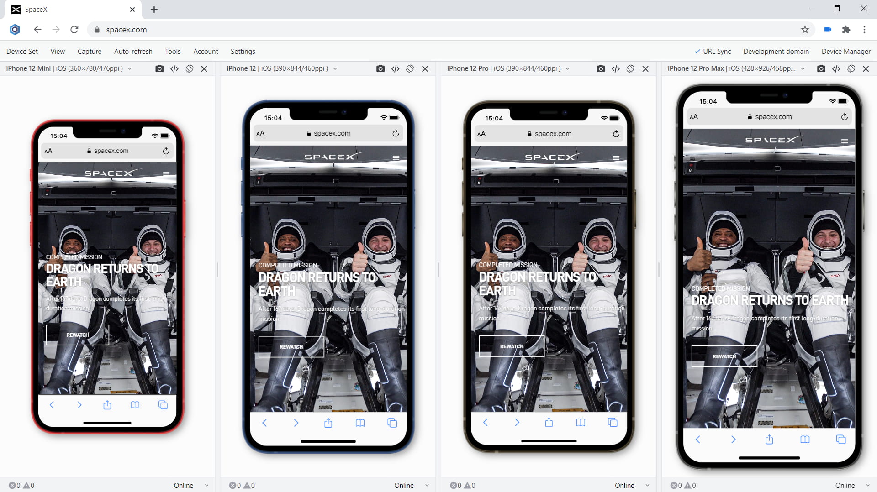This screenshot has height=492, width=877.
Task: Tap share icon in iPhone 12 Safari toolbar
Action: [x=328, y=423]
